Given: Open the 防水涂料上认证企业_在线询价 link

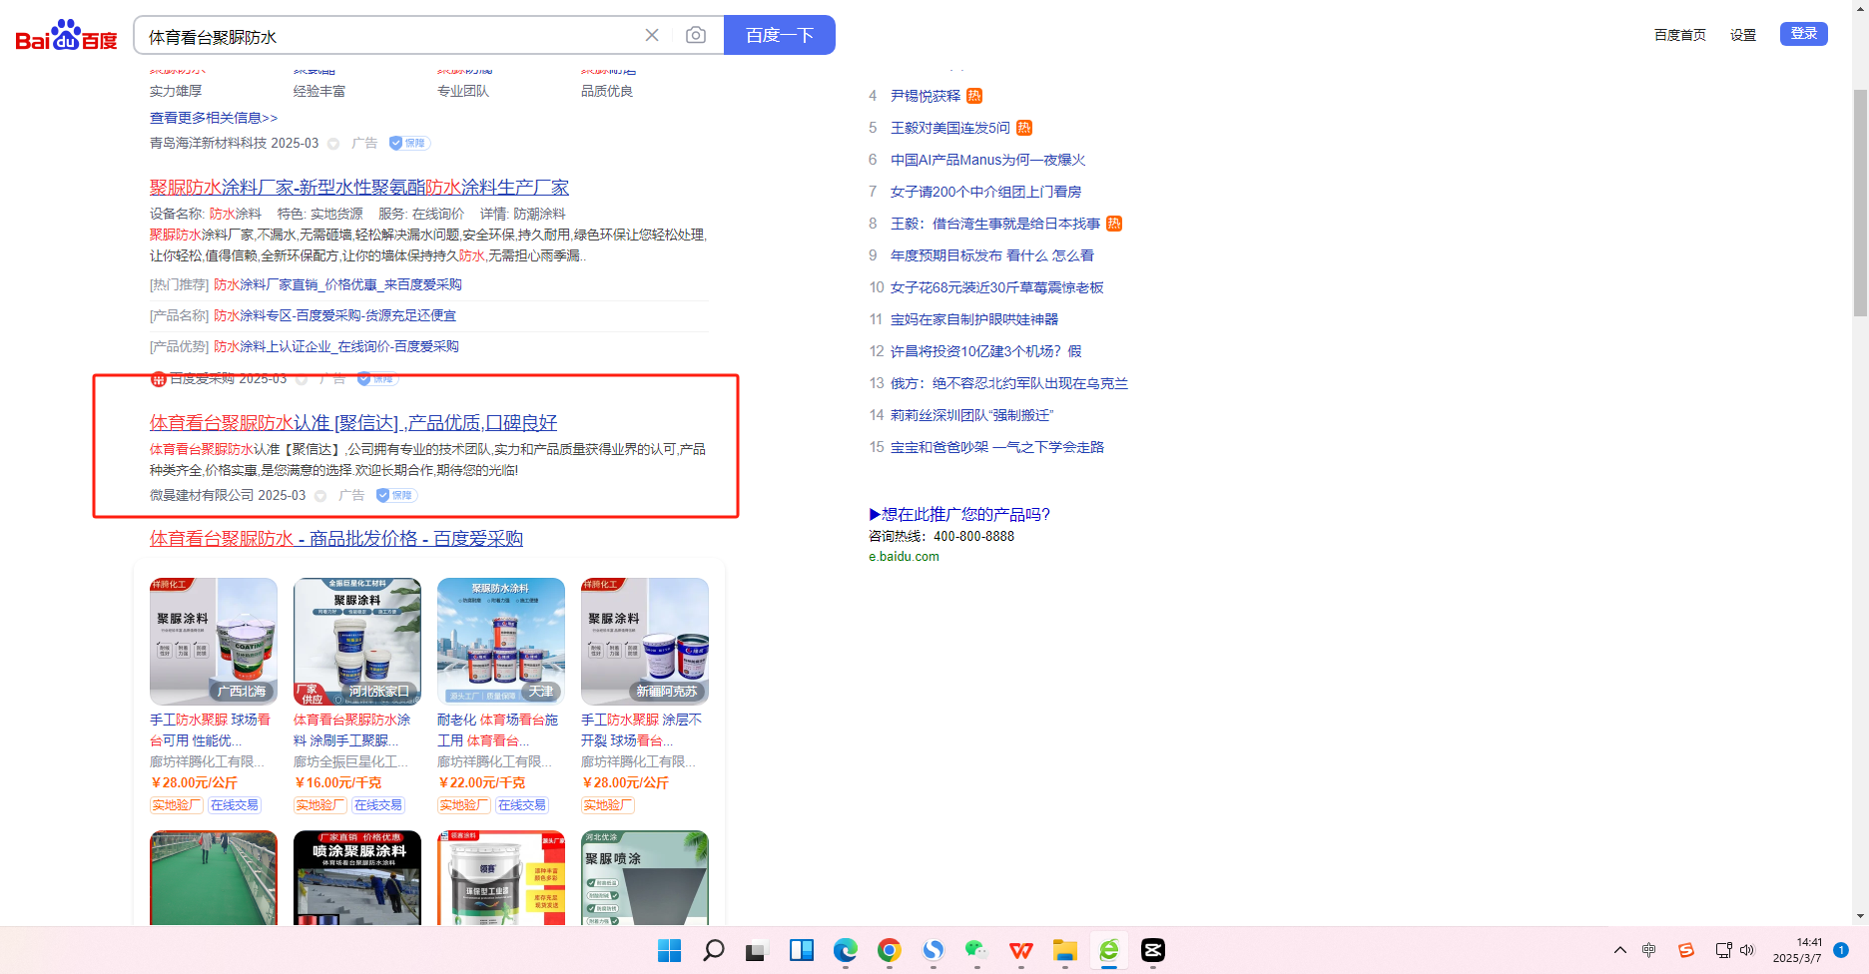Looking at the screenshot, I should click(336, 346).
